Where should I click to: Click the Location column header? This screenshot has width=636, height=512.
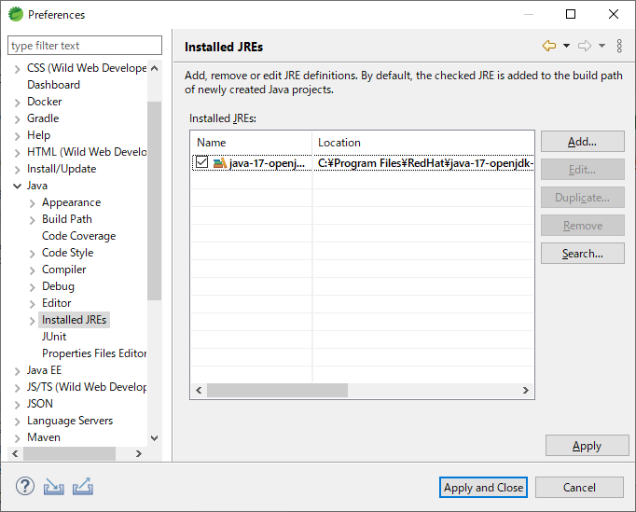(x=423, y=143)
